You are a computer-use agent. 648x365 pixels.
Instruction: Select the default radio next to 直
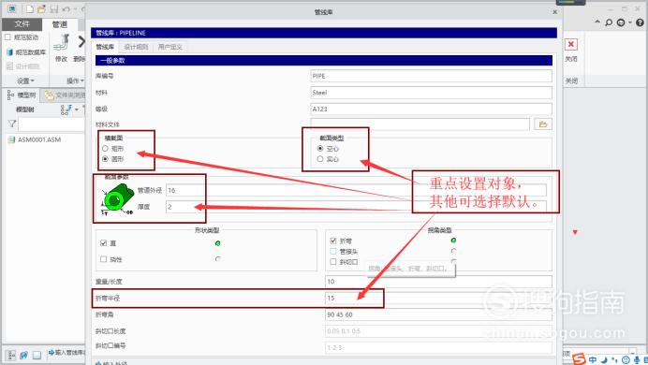(218, 243)
